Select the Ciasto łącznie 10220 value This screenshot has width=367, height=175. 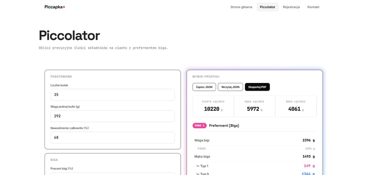[x=211, y=109]
